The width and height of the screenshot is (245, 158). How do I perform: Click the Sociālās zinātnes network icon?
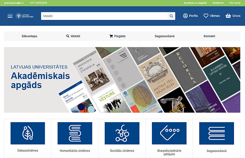coord(122,133)
